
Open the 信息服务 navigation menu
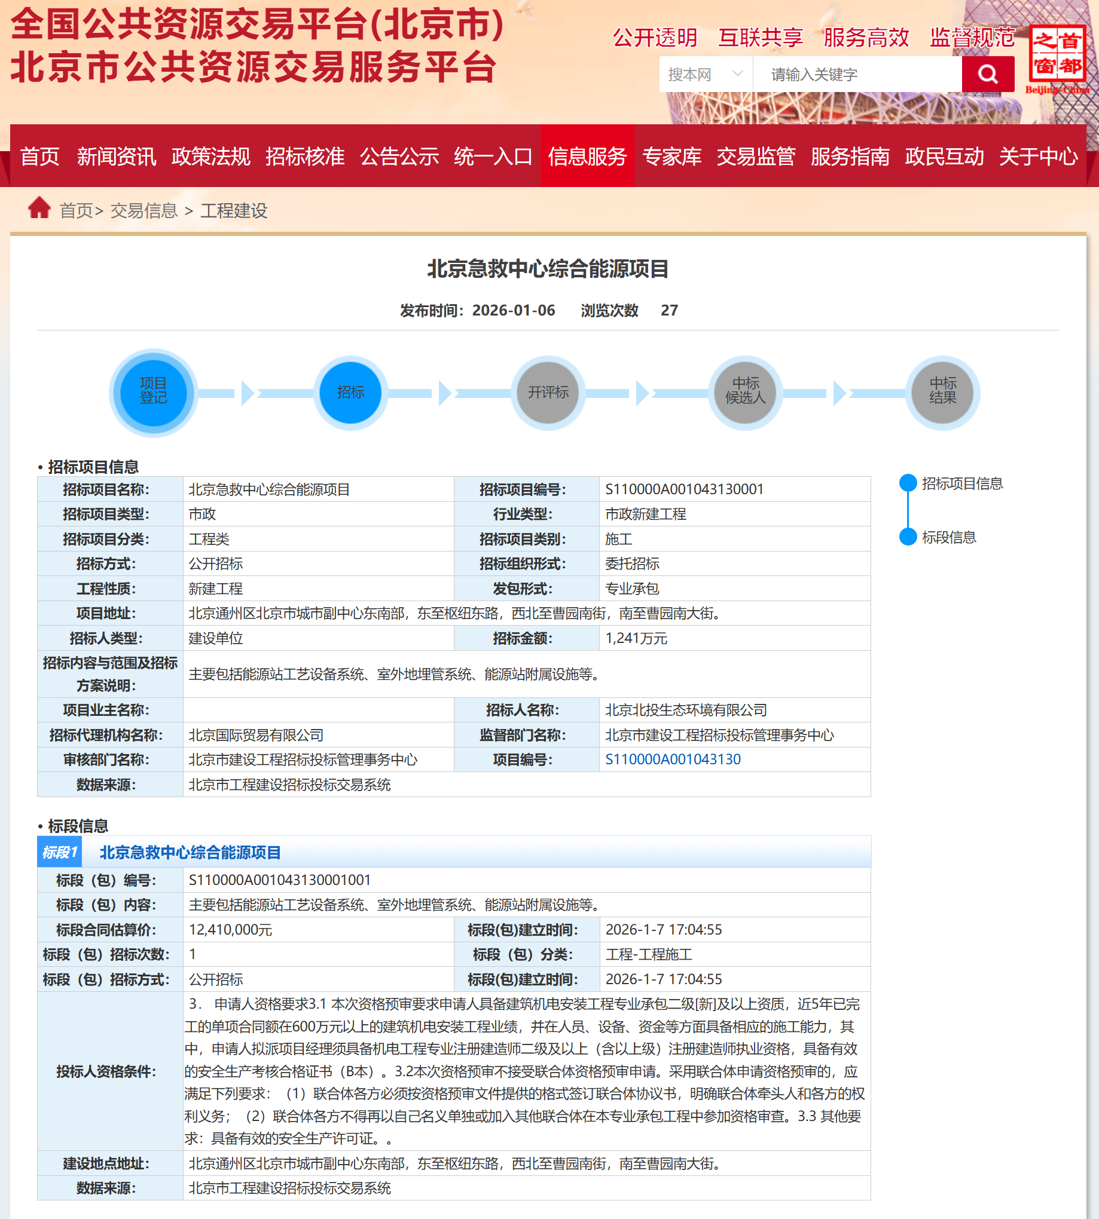[x=587, y=157]
